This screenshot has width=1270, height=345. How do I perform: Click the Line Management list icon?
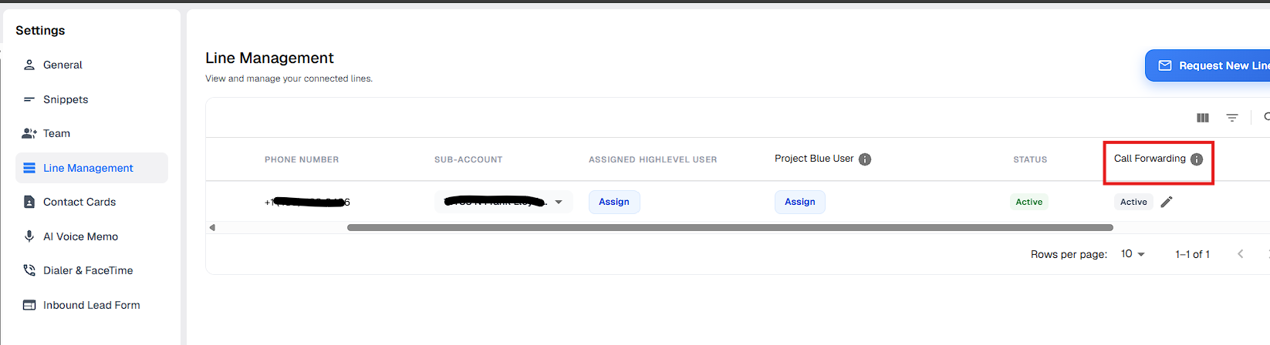pos(29,168)
